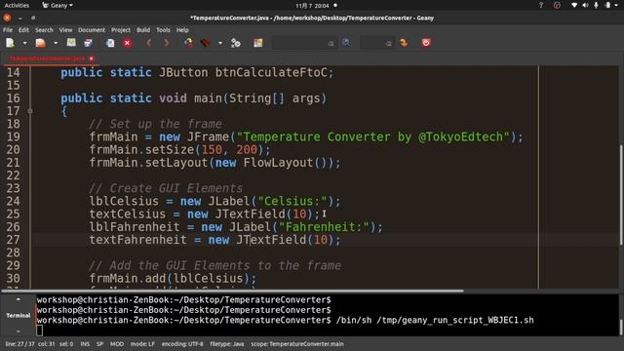The width and height of the screenshot is (624, 351).
Task: Click the scope status bar entry
Action: click(x=297, y=344)
